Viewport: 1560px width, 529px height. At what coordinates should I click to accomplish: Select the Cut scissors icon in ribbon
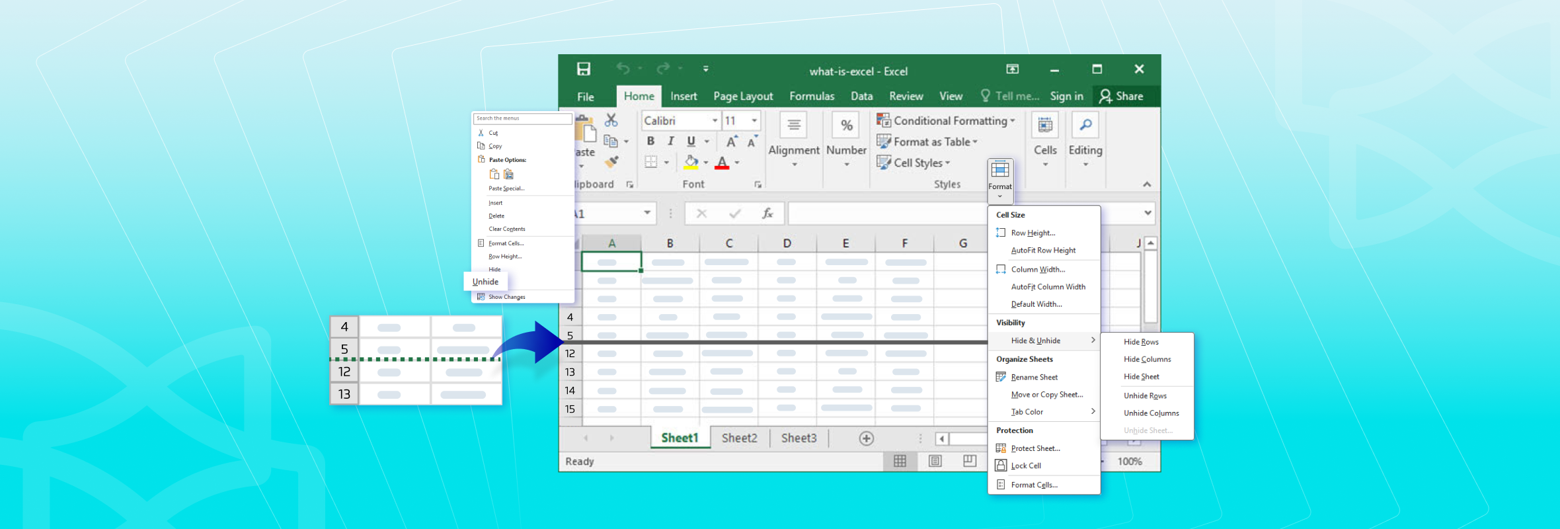pyautogui.click(x=611, y=120)
